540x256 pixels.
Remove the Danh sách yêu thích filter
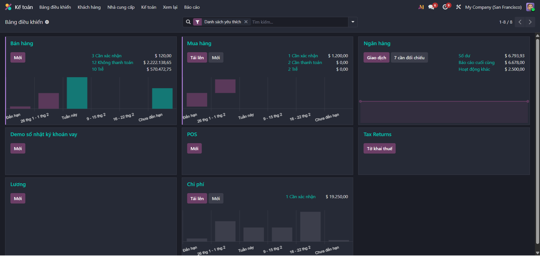coord(246,22)
